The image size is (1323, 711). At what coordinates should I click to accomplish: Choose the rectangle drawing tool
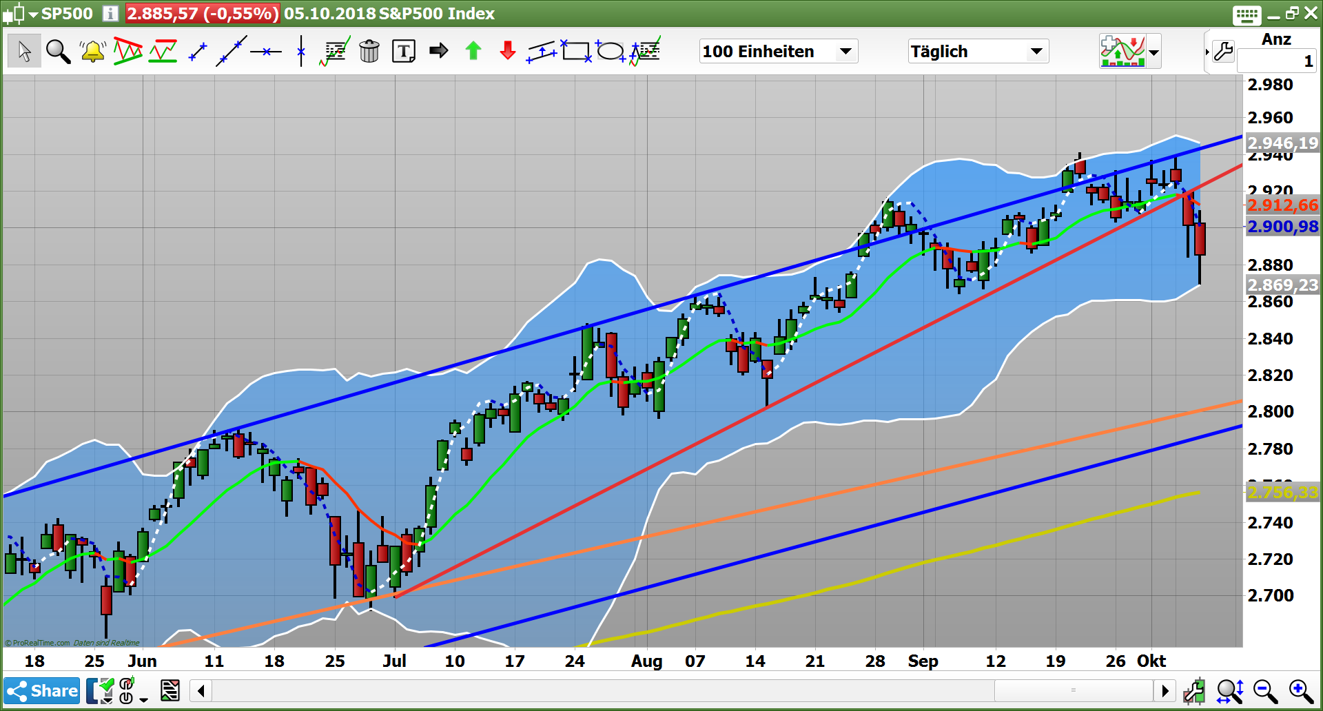pyautogui.click(x=576, y=51)
